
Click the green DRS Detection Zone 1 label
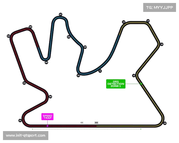click(116, 84)
